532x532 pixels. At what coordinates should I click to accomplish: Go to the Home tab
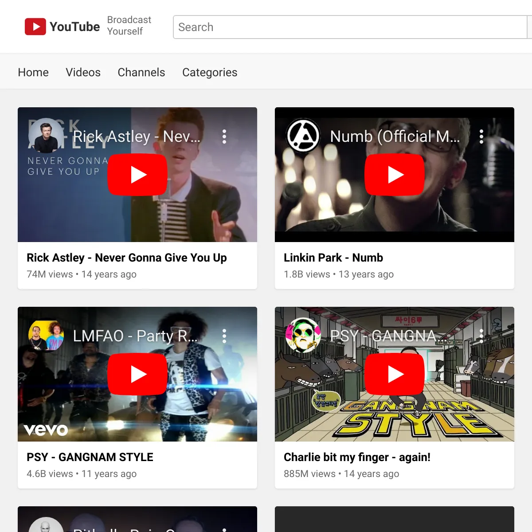[x=33, y=72]
